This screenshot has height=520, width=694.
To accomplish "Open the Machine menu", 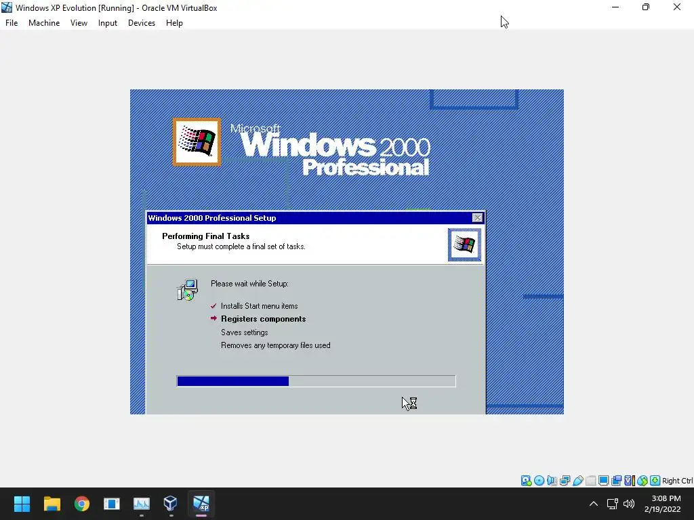I will [x=44, y=23].
